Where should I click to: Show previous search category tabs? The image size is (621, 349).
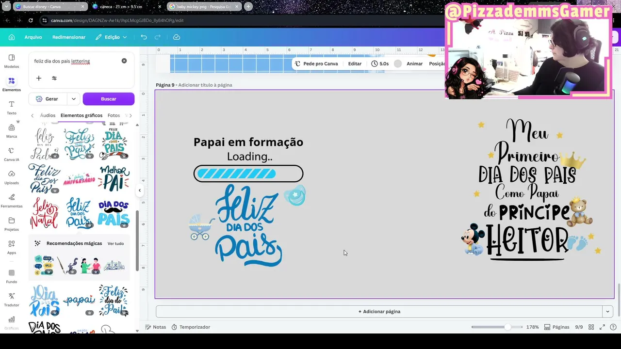point(33,115)
